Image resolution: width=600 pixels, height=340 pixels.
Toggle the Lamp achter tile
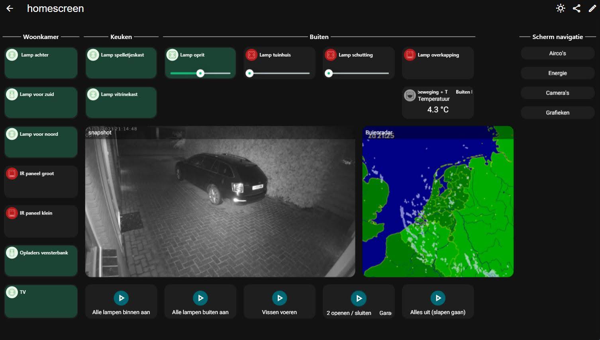click(x=41, y=63)
